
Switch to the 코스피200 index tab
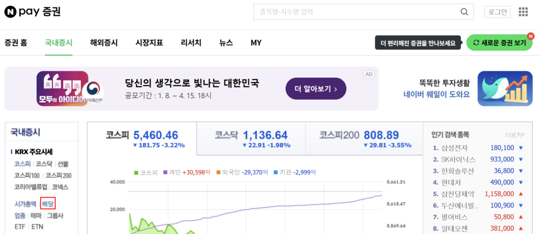[362, 139]
